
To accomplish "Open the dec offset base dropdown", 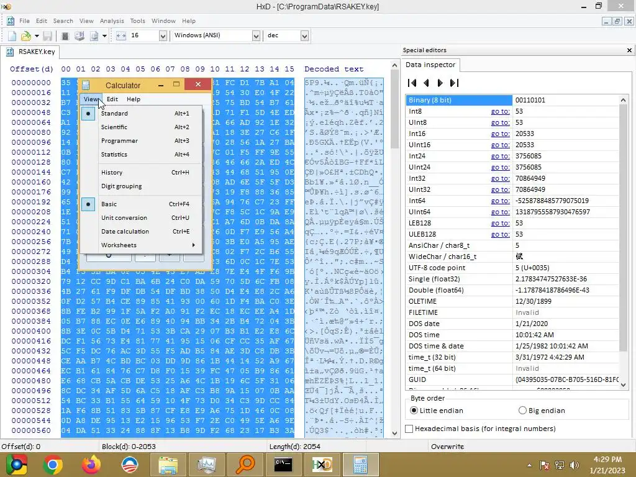I will click(x=304, y=35).
